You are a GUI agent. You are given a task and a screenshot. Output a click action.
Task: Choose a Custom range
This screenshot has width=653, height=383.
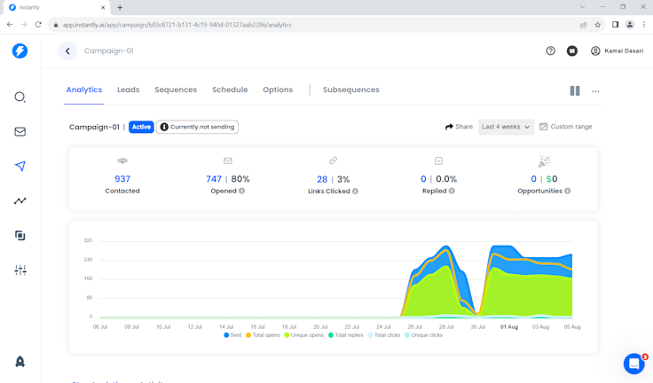point(565,127)
